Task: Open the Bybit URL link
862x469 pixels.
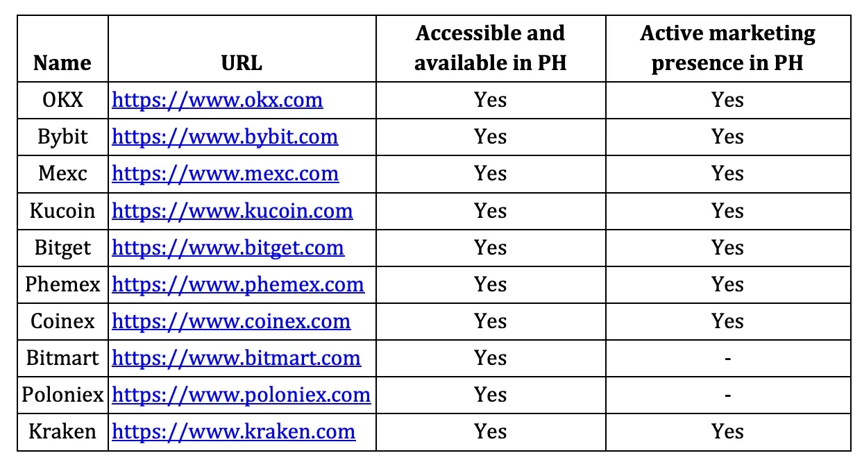Action: (225, 137)
